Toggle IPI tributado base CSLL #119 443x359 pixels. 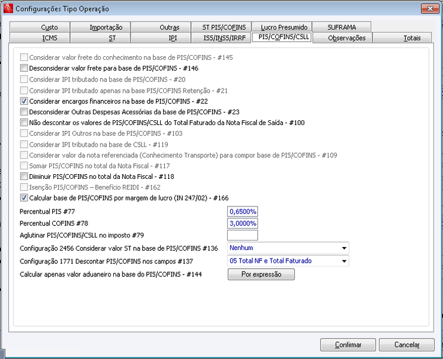point(24,144)
